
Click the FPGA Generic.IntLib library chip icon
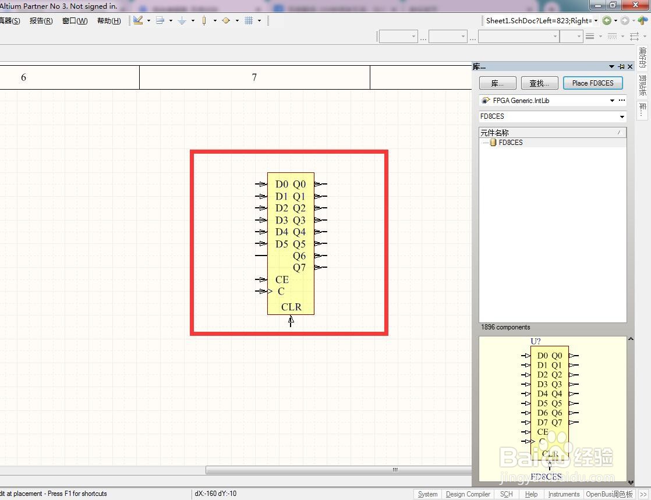click(x=486, y=101)
